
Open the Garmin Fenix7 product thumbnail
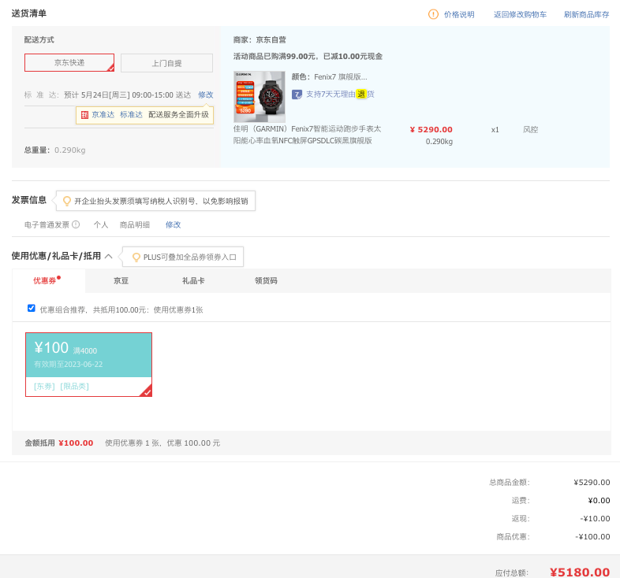coord(260,97)
